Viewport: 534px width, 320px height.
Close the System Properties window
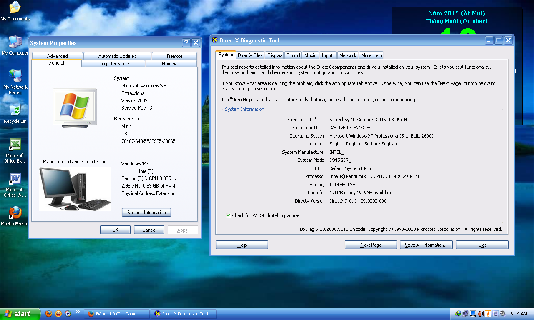(x=196, y=43)
